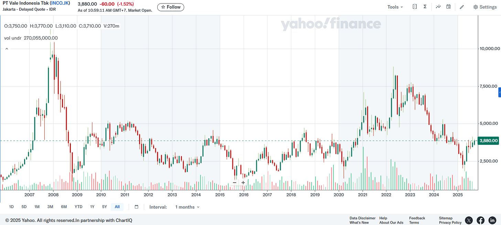The width and height of the screenshot is (501, 225).
Task: Open the Tools dropdown menu
Action: pyautogui.click(x=395, y=7)
